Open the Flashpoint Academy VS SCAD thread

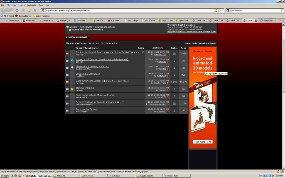[x=92, y=66]
